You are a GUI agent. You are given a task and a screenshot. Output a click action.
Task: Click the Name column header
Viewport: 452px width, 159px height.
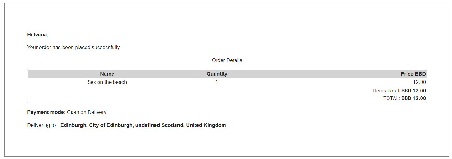click(x=107, y=74)
